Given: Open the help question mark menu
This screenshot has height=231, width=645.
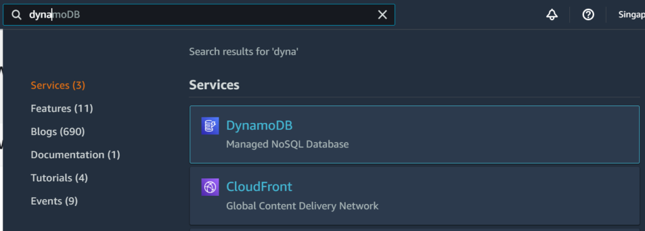Looking at the screenshot, I should click(x=588, y=15).
